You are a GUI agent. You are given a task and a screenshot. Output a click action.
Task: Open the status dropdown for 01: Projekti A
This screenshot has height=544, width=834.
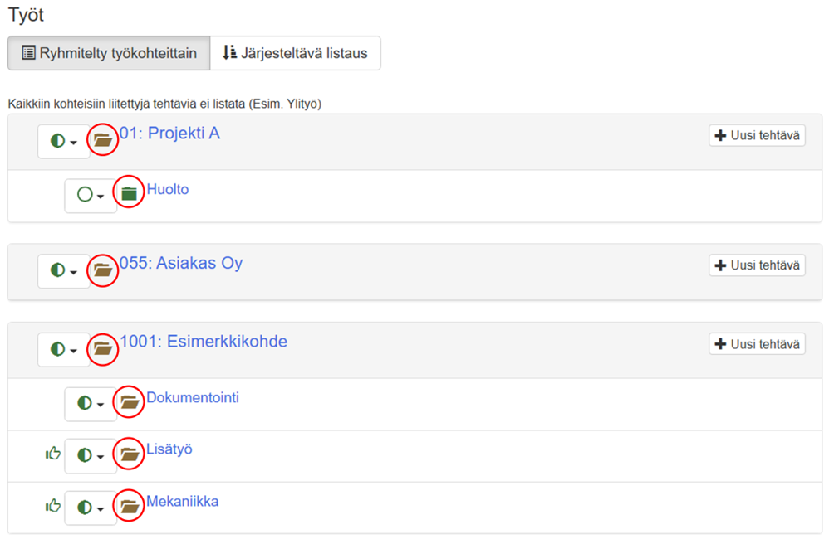tap(64, 142)
